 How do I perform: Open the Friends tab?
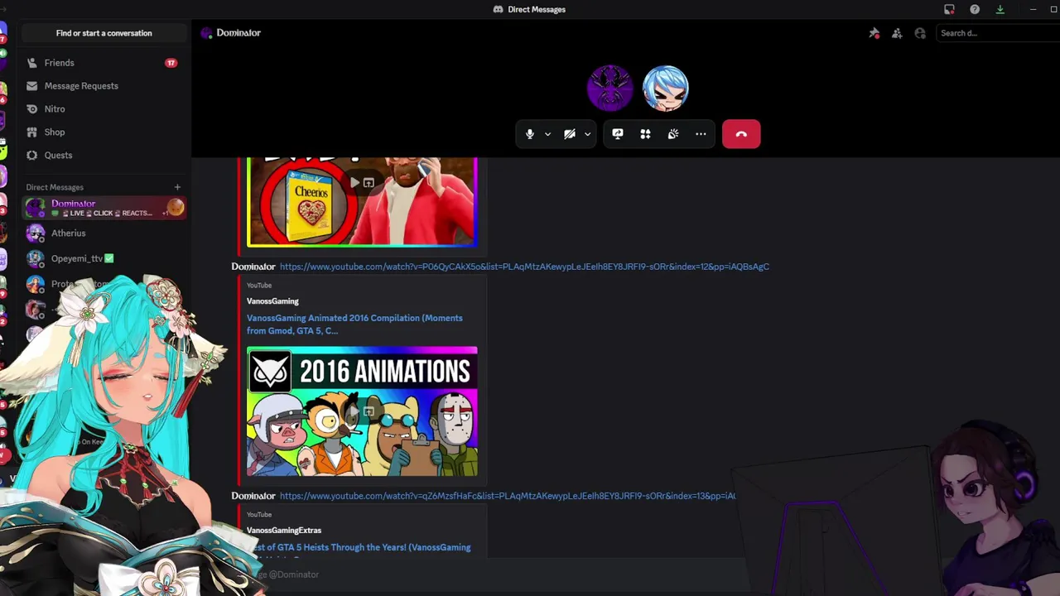point(104,63)
